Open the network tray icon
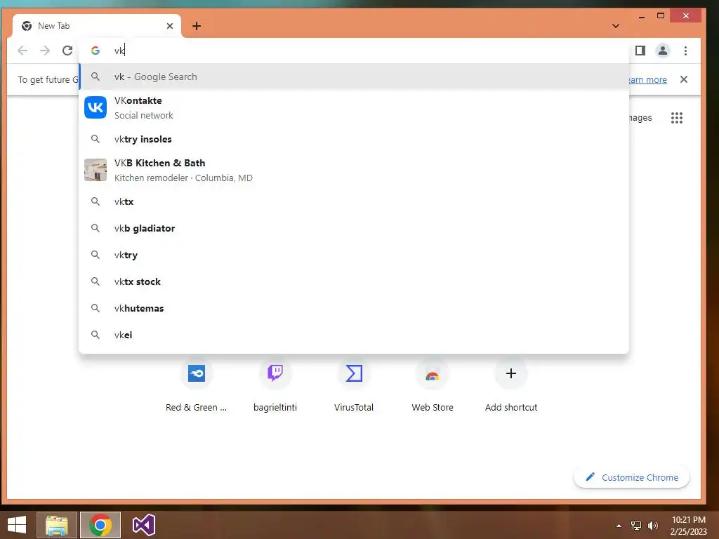The width and height of the screenshot is (719, 539). click(636, 526)
